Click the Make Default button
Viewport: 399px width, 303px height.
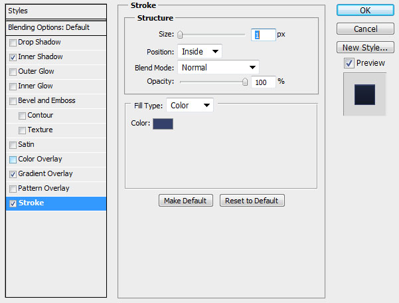pos(186,201)
